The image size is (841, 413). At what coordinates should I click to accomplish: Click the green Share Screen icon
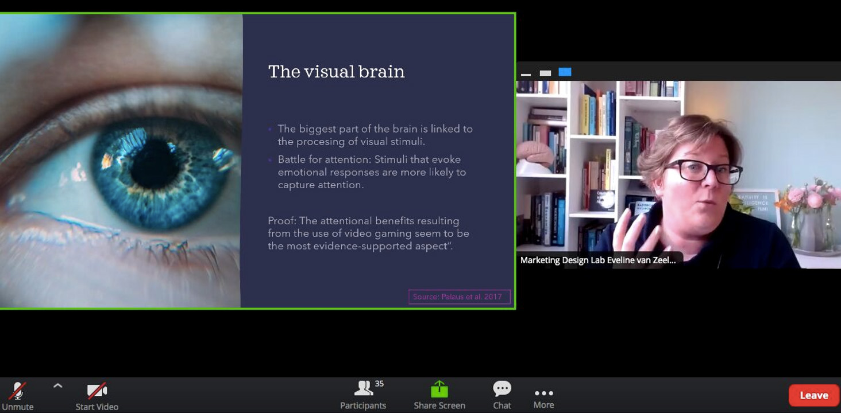click(x=439, y=389)
